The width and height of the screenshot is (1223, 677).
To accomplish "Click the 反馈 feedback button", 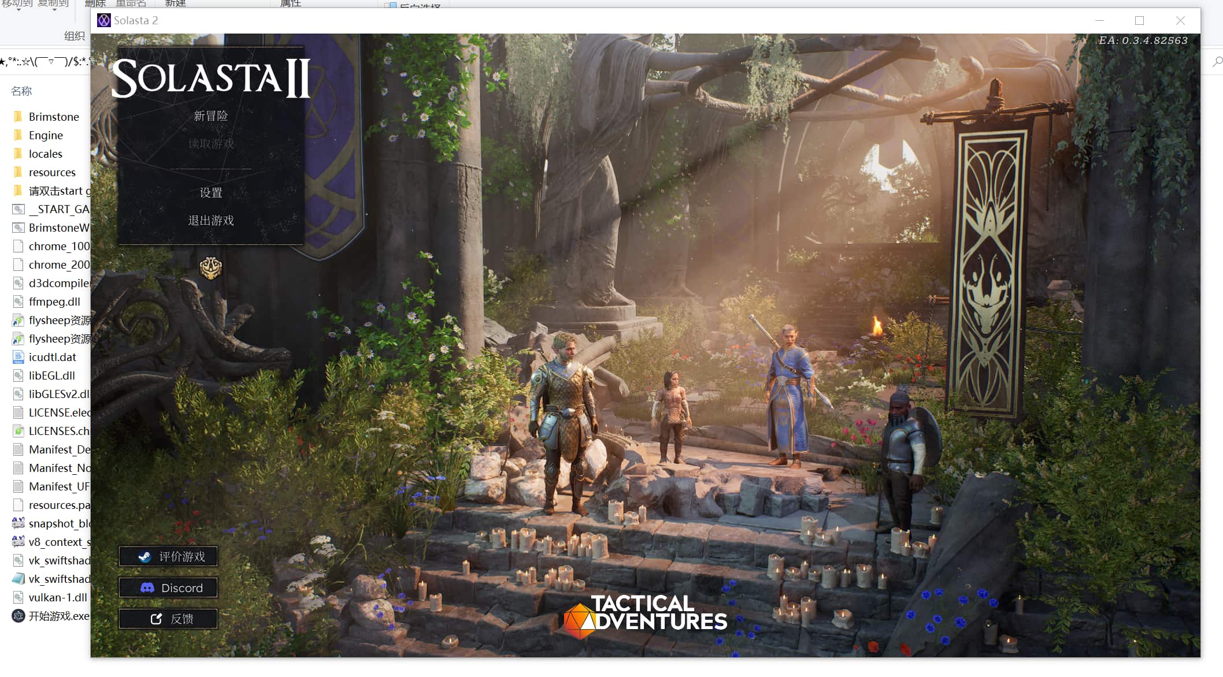I will [x=168, y=619].
